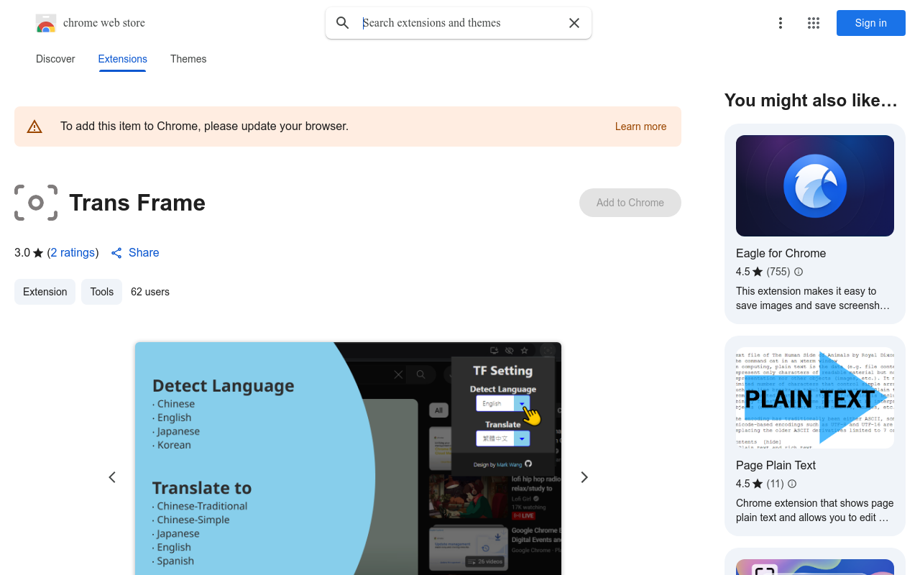Open the Eagle for Chrome thumbnail
The height and width of the screenshot is (575, 920).
(x=815, y=185)
